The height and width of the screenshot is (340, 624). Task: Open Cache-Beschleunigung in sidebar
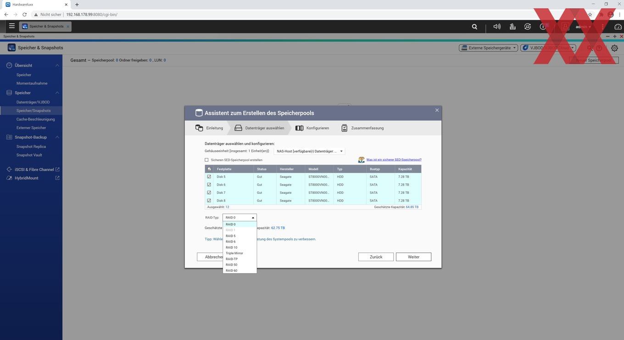tap(35, 119)
